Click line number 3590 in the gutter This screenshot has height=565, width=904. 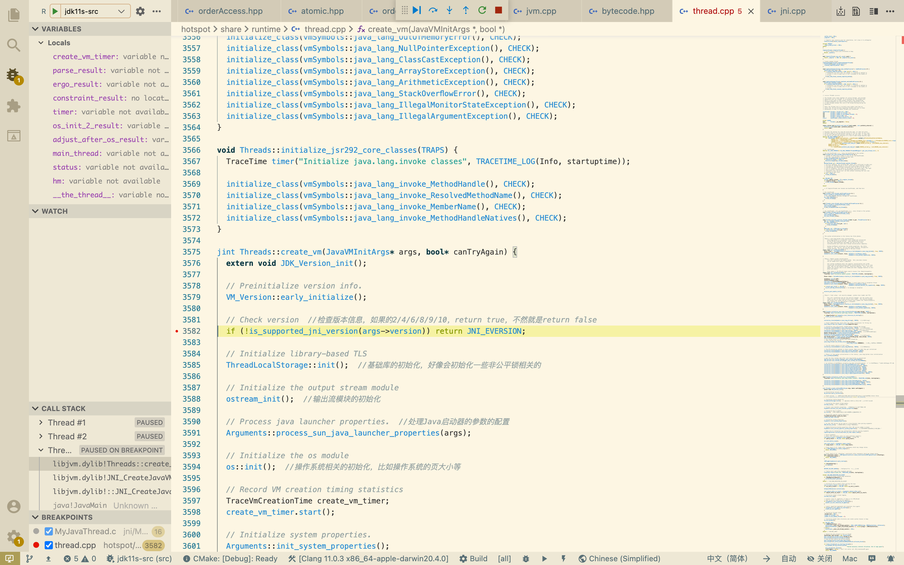tap(192, 421)
